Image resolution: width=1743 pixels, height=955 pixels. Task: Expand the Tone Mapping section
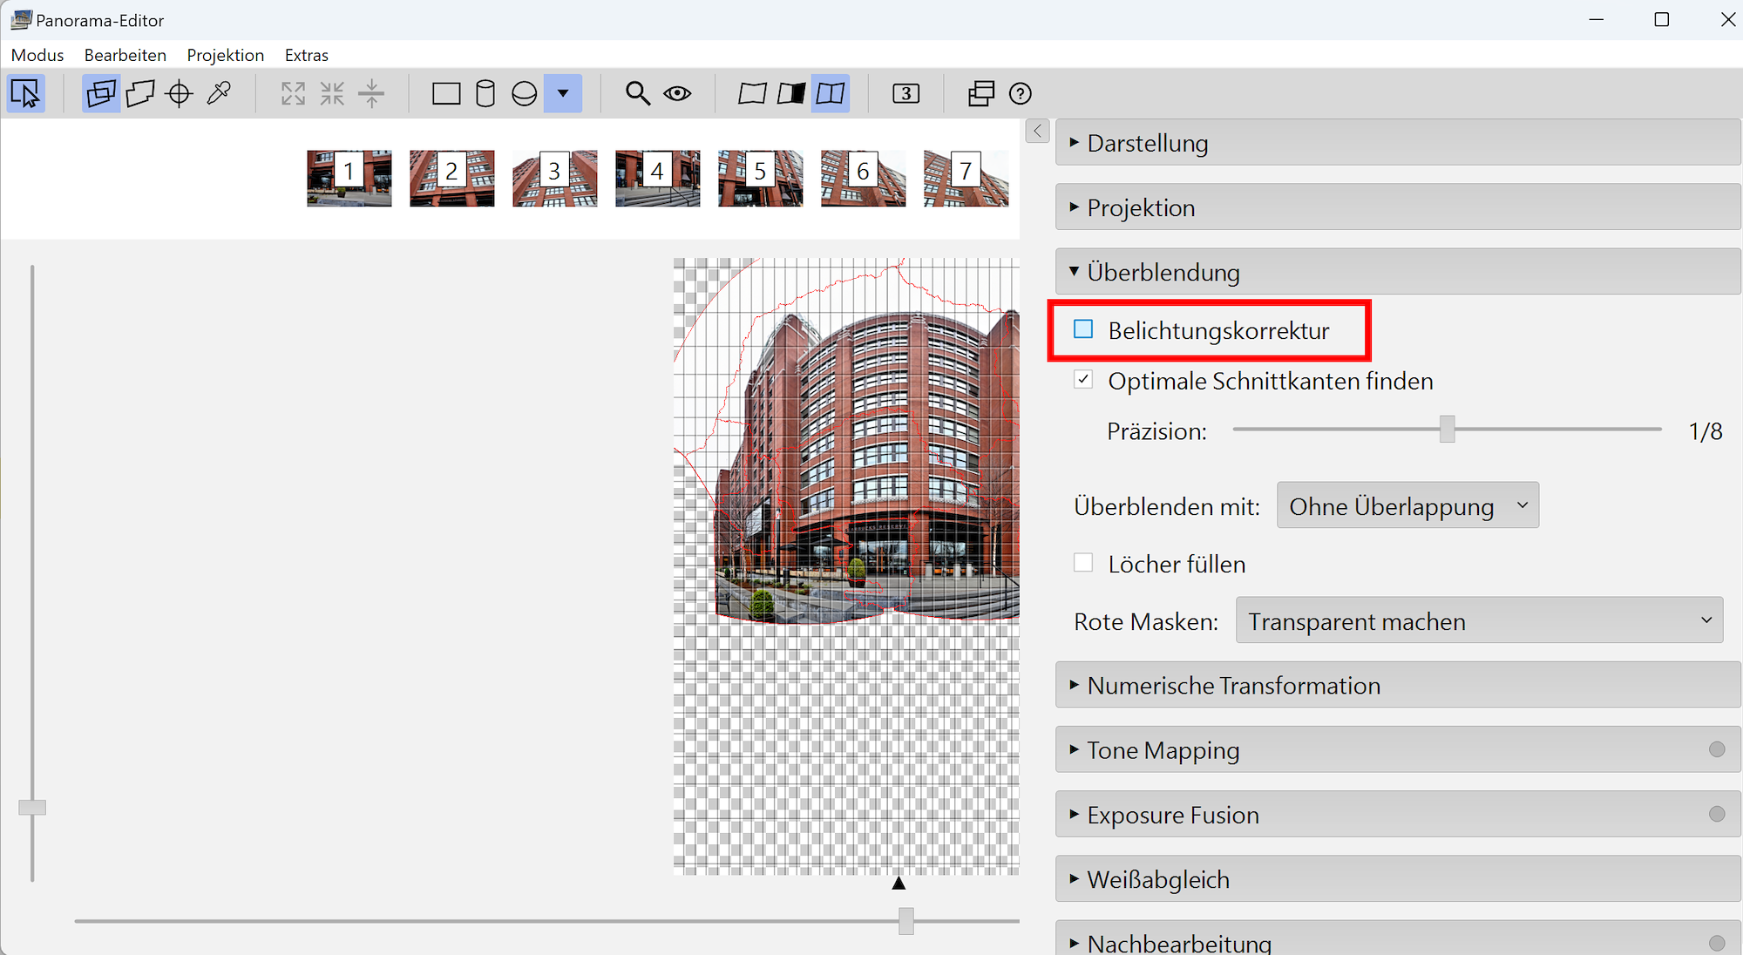1163,749
